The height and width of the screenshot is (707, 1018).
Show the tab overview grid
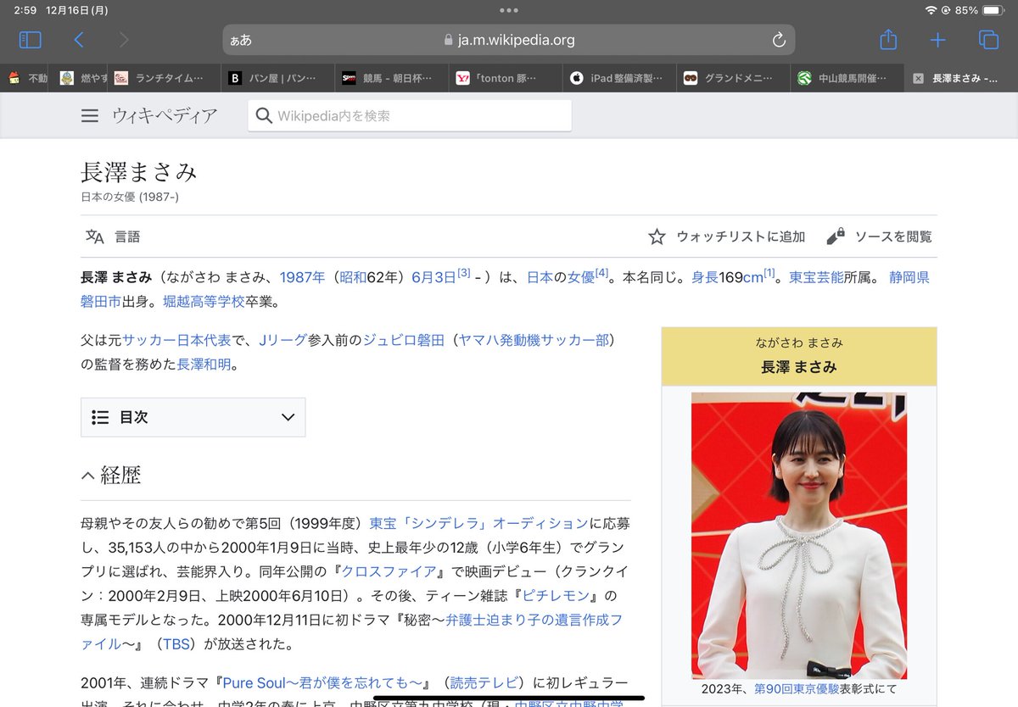[x=987, y=40]
